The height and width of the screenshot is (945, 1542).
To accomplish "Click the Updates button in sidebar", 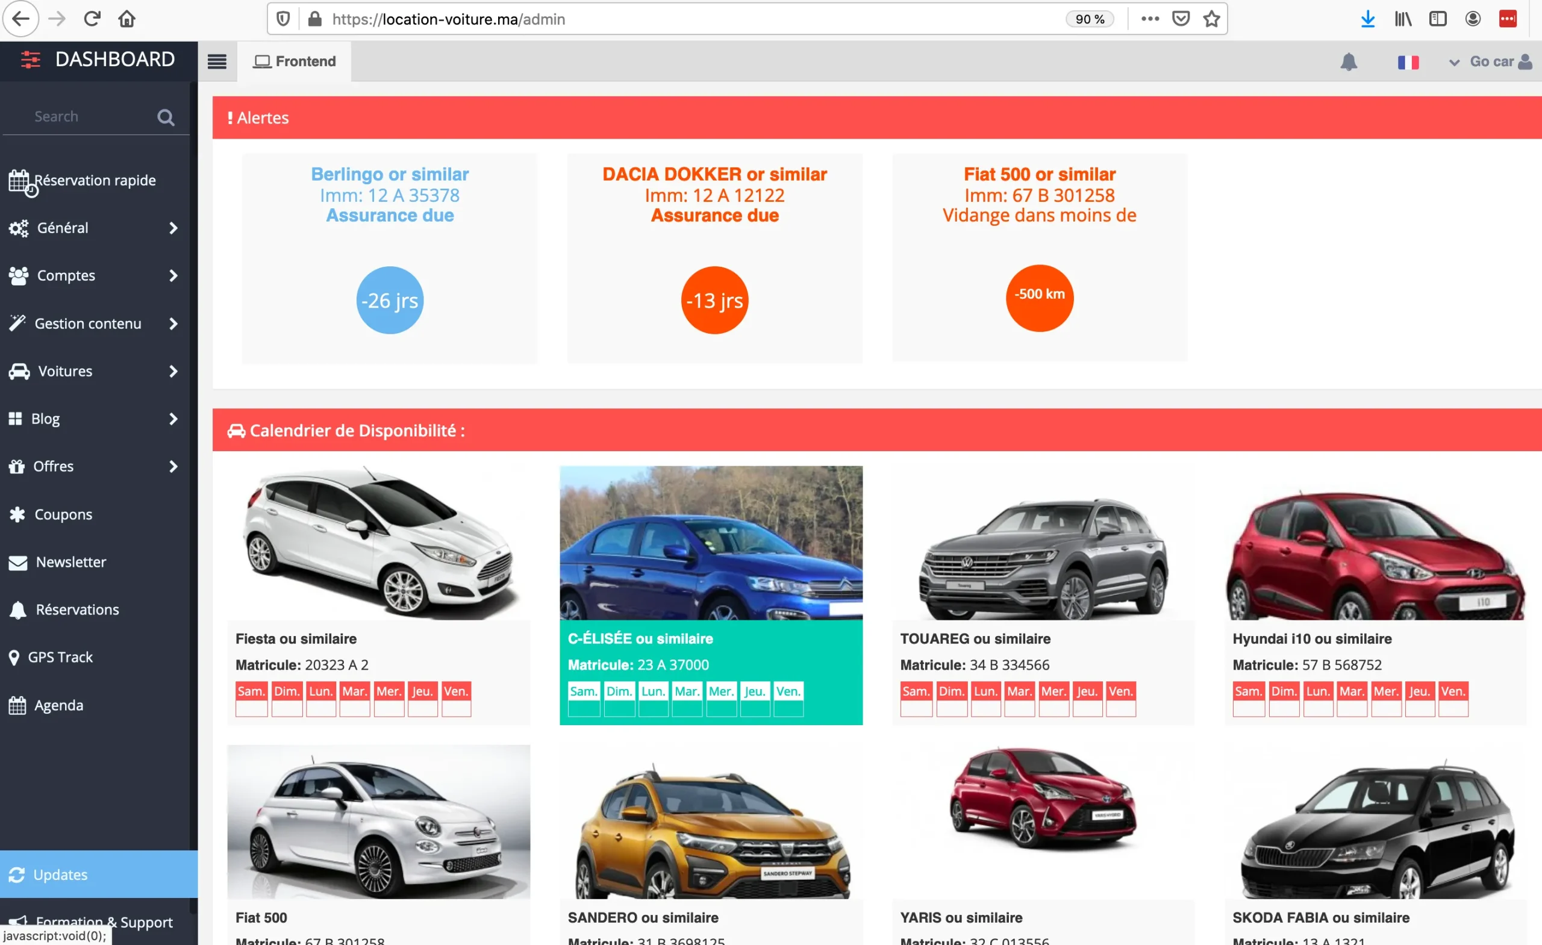I will (99, 875).
